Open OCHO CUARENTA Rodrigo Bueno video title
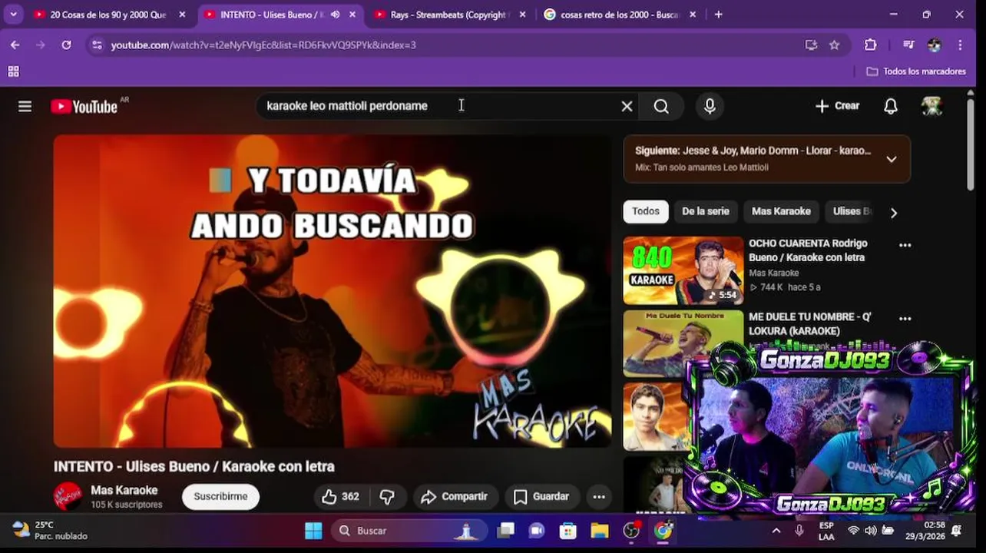This screenshot has height=553, width=986. coord(808,250)
